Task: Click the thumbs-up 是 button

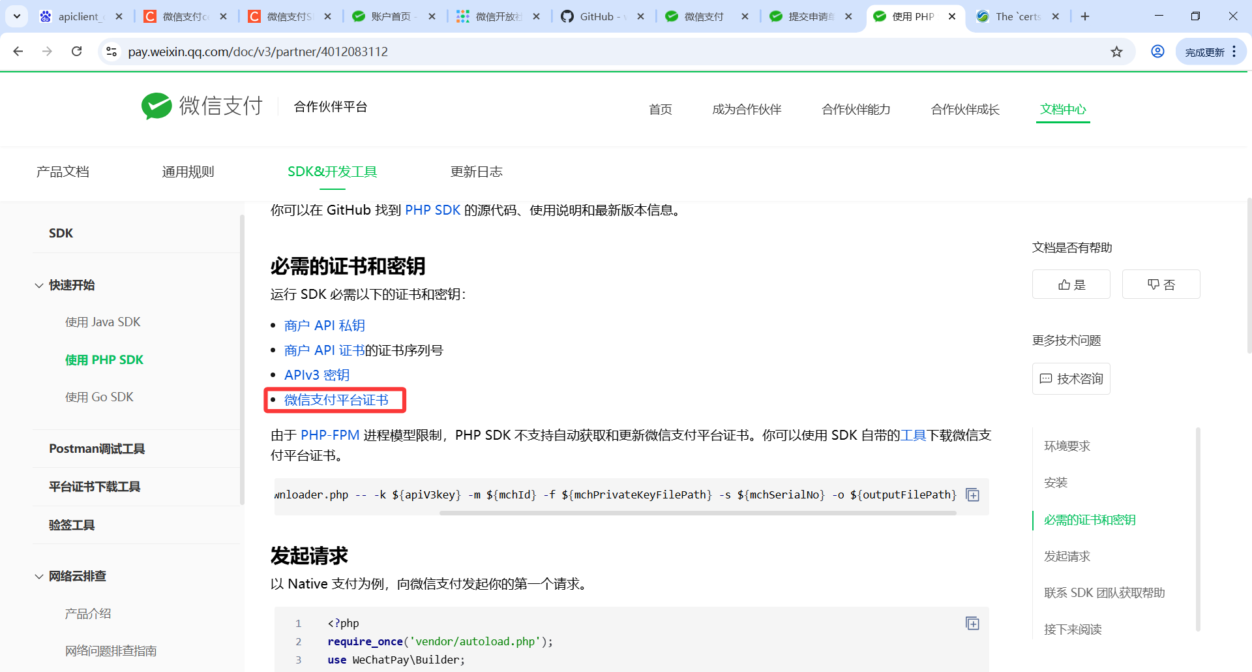Action: (x=1071, y=284)
